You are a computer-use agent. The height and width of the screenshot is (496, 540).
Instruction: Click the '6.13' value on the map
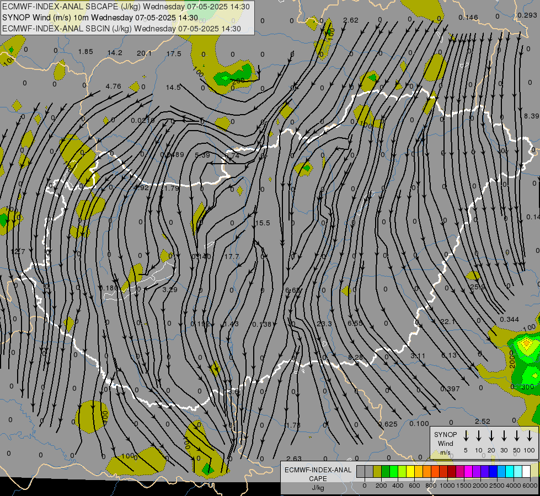pos(449,355)
